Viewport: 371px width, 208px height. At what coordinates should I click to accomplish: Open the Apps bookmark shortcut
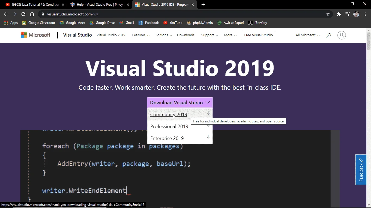pyautogui.click(x=11, y=23)
